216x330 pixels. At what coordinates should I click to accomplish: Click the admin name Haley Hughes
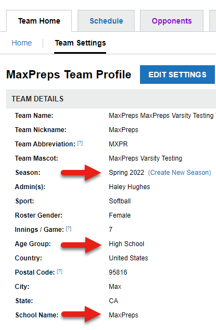pos(130,187)
